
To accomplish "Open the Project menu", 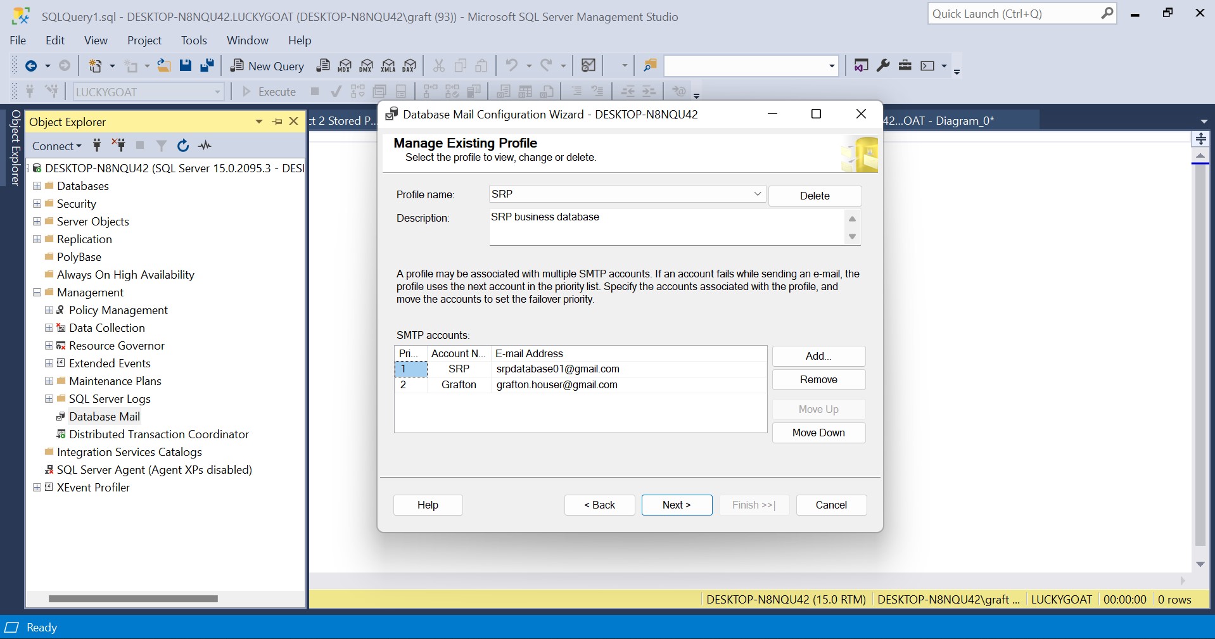I will 144,41.
